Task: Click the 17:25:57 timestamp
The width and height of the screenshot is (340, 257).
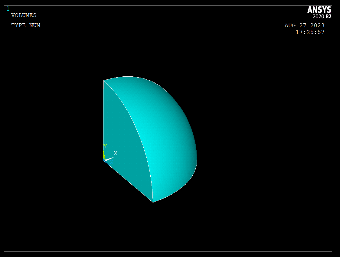Action: click(310, 32)
